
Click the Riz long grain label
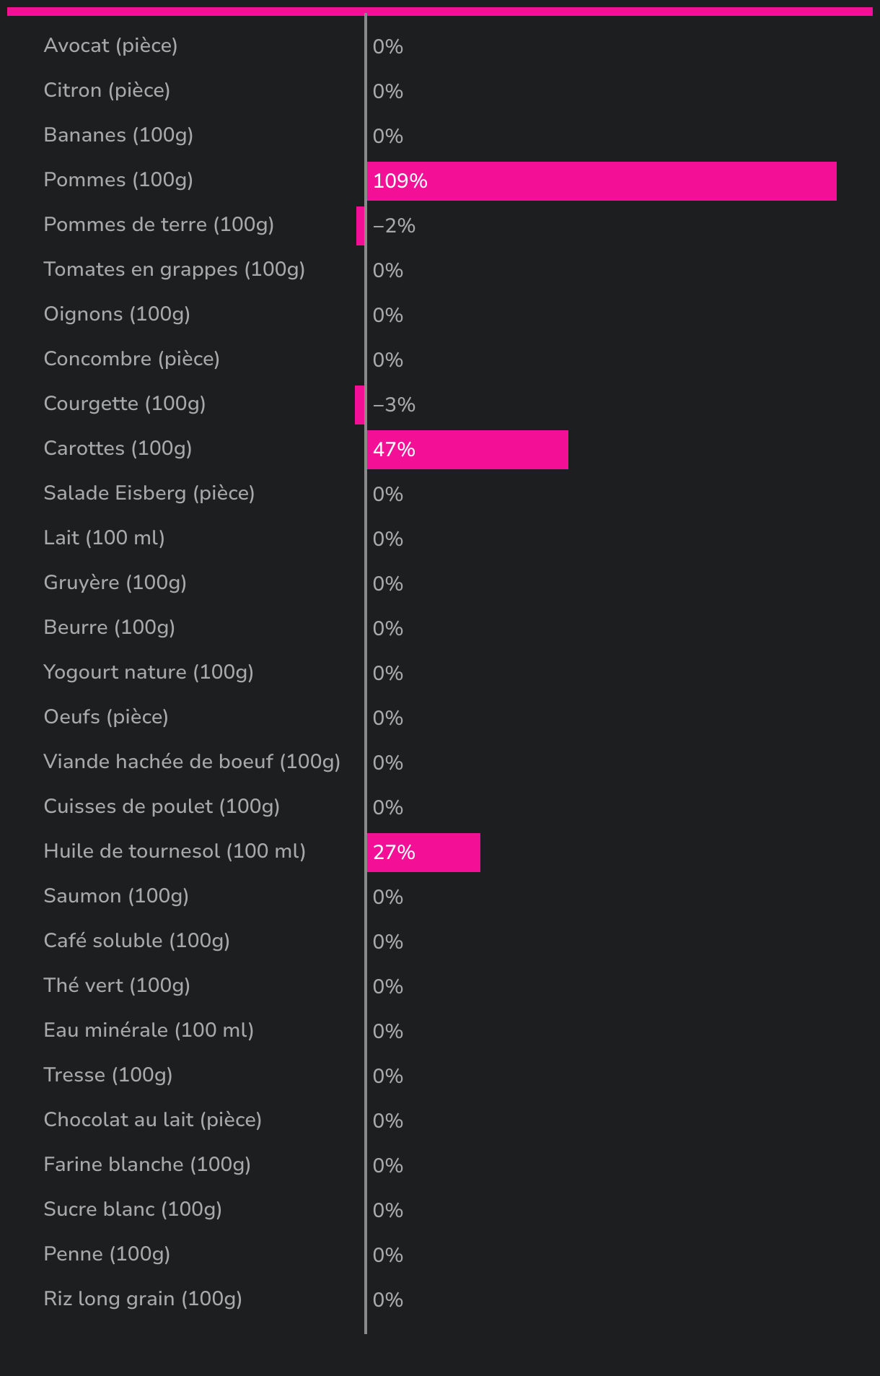tap(143, 1299)
